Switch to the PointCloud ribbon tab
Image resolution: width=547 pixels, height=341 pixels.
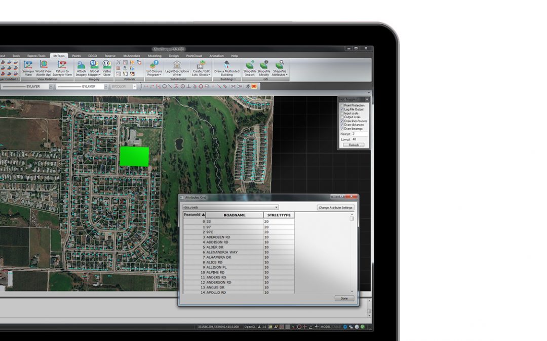pyautogui.click(x=194, y=56)
